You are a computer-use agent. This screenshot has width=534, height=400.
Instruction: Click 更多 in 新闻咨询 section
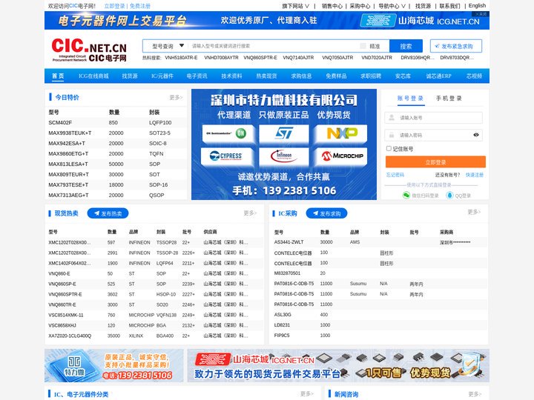coord(475,394)
